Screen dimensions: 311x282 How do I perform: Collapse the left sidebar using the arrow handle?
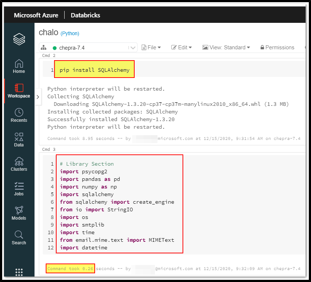click(38, 97)
